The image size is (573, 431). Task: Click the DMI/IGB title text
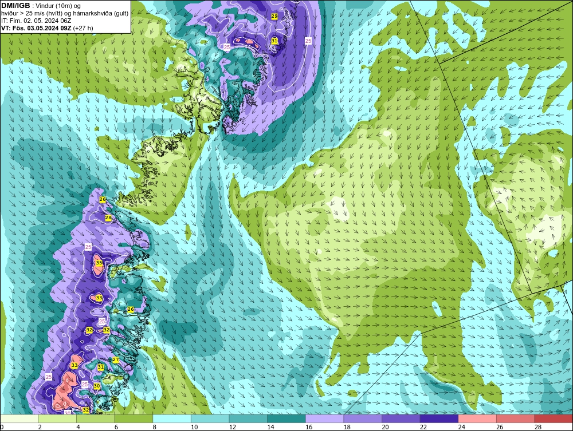(x=15, y=6)
